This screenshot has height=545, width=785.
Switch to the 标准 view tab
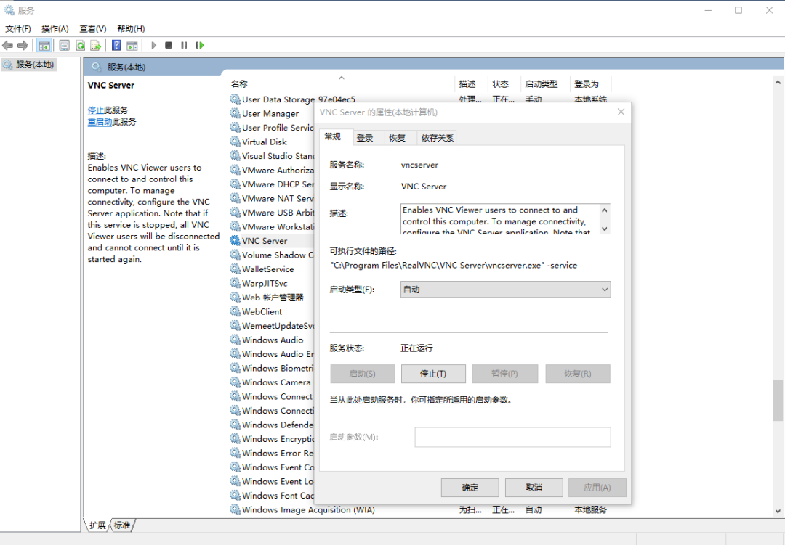pos(122,525)
